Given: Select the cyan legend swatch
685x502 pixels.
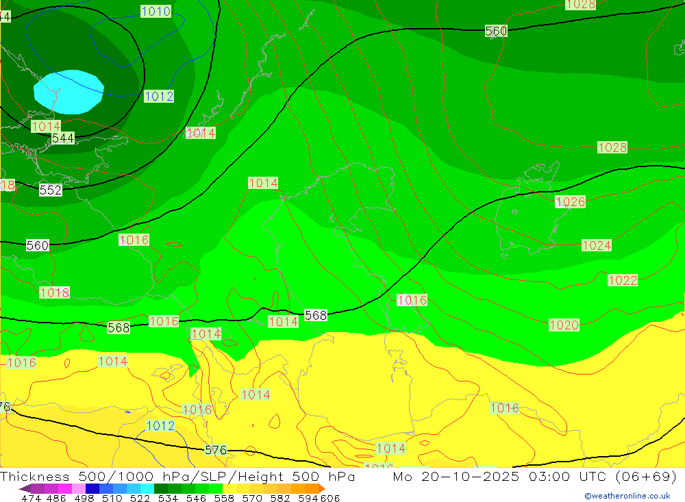Looking at the screenshot, I should click(x=147, y=488).
